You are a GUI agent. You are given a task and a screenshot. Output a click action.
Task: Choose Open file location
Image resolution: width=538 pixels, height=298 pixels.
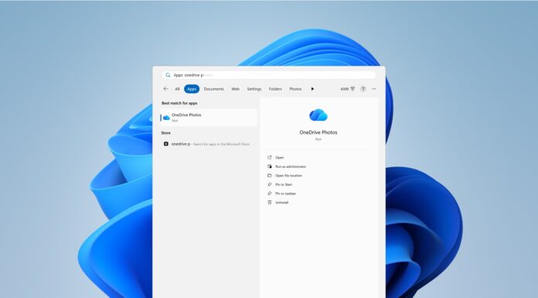tap(284, 175)
